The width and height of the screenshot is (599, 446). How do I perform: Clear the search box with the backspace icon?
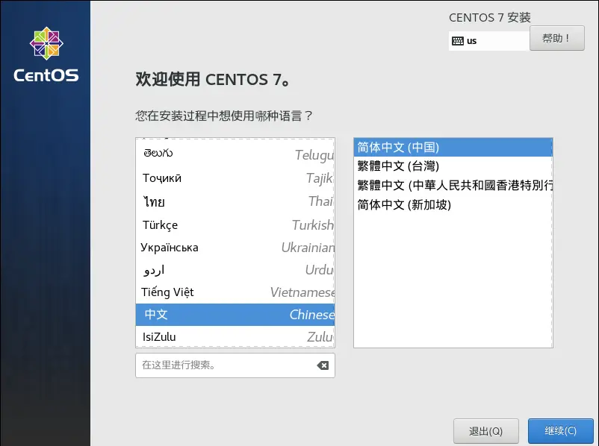323,365
